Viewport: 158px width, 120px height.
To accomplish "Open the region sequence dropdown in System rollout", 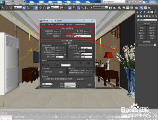I will coord(86,54).
